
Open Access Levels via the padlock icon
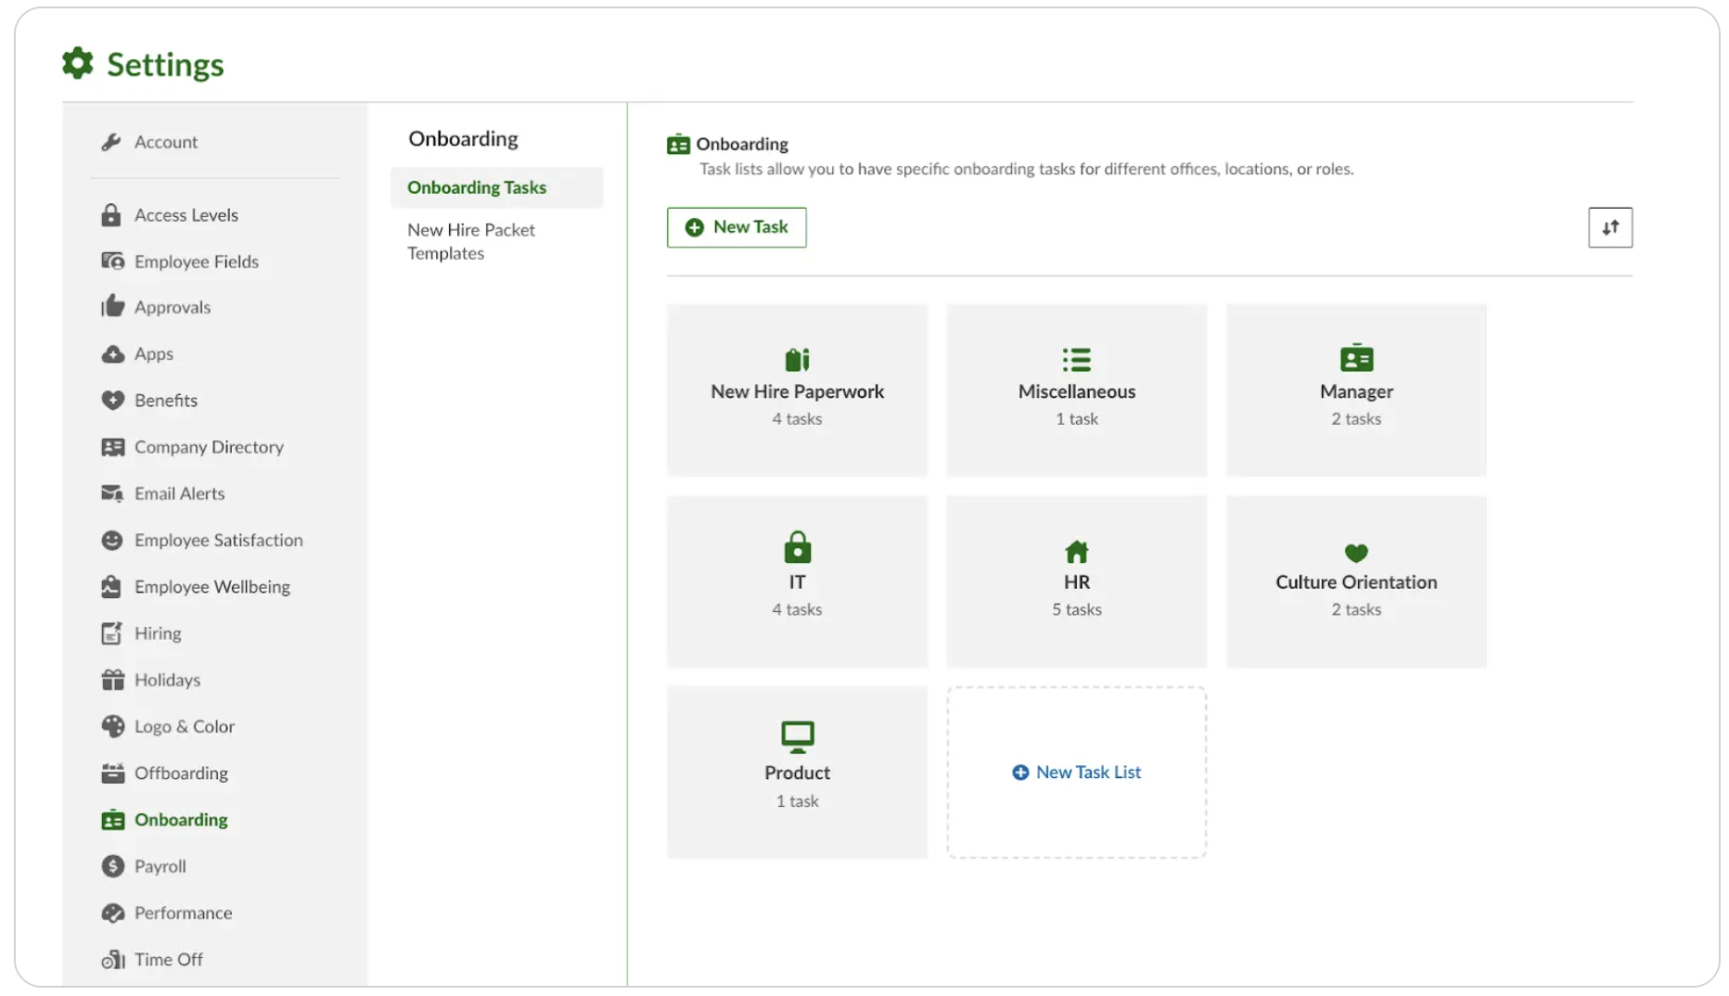click(111, 214)
